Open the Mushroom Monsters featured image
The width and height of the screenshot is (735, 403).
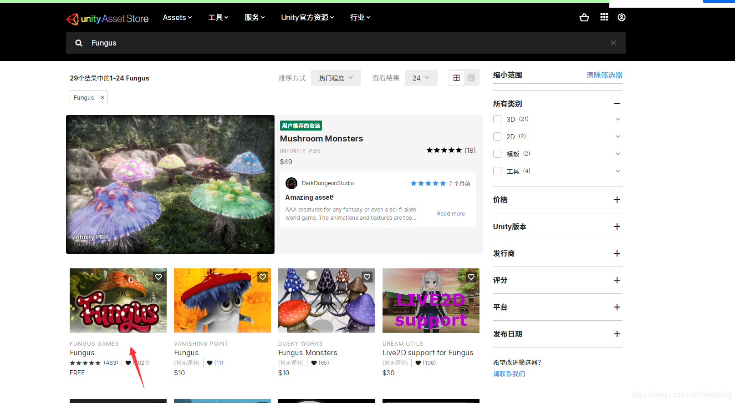point(170,184)
